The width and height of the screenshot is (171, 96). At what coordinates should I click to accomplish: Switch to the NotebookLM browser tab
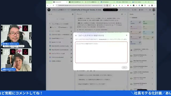(x=60, y=2)
